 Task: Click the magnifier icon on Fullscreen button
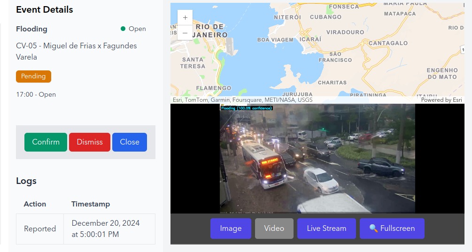pos(373,229)
